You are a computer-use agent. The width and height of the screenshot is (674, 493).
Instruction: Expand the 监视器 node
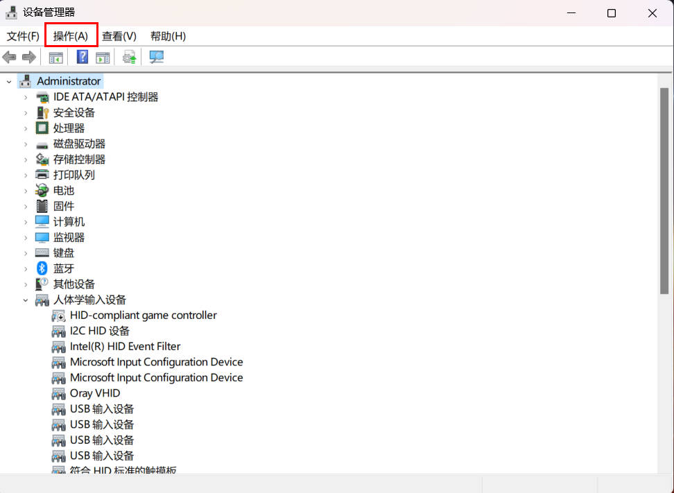(26, 237)
